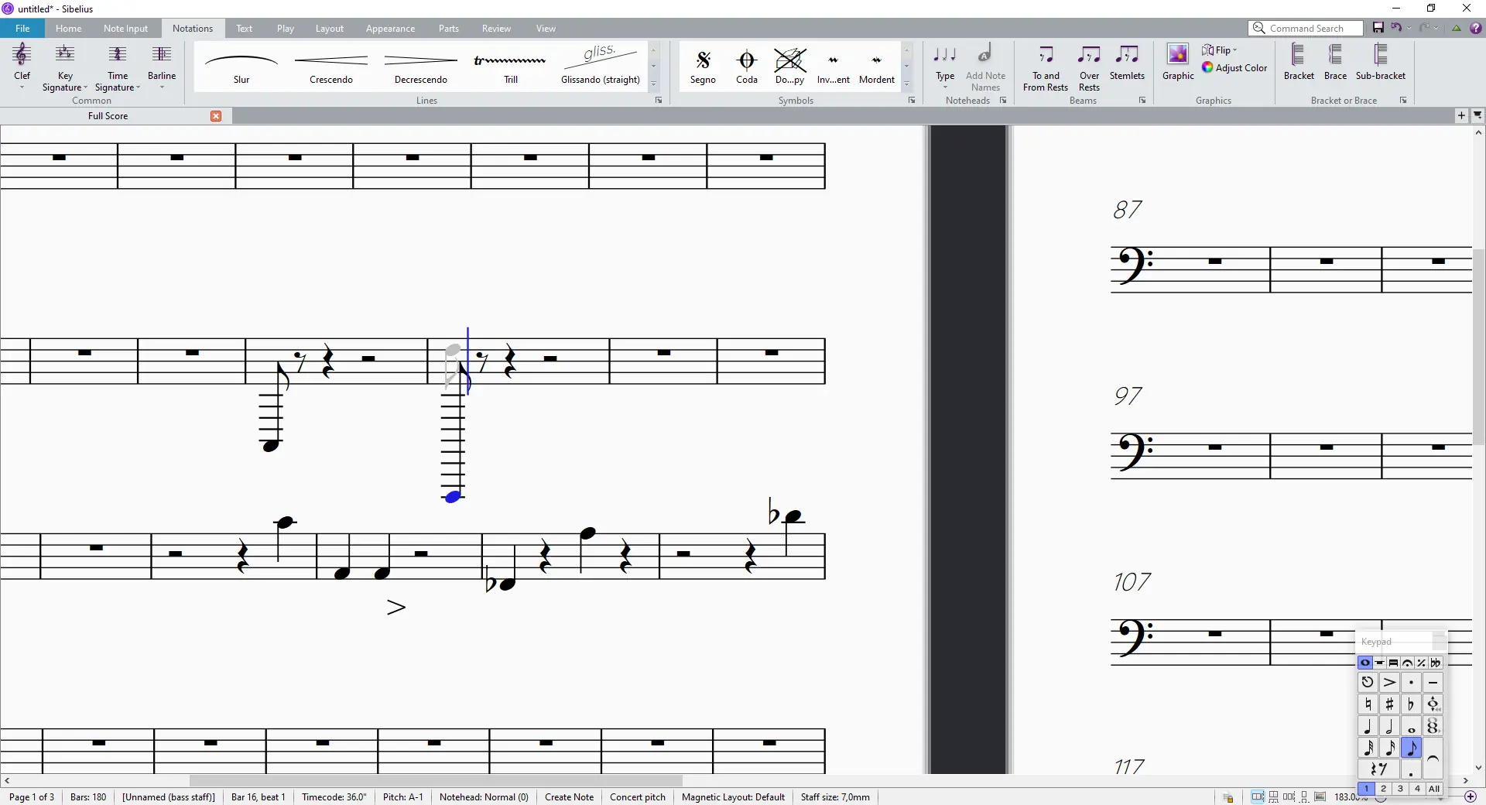Beam To and From Rests
The image size is (1486, 805).
1046,67
